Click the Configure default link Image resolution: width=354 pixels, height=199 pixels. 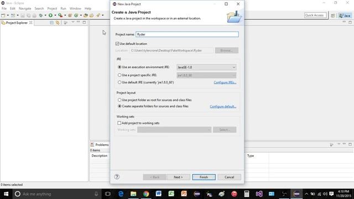223,106
